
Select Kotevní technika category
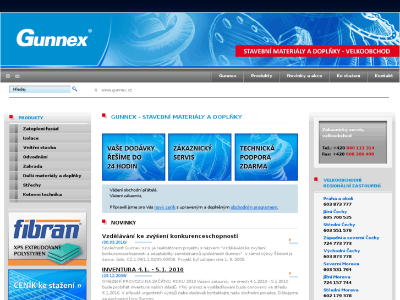coord(50,194)
